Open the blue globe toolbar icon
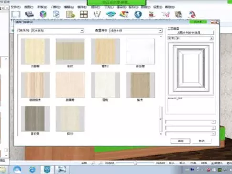This screenshot has width=232, height=174. coord(138,14)
